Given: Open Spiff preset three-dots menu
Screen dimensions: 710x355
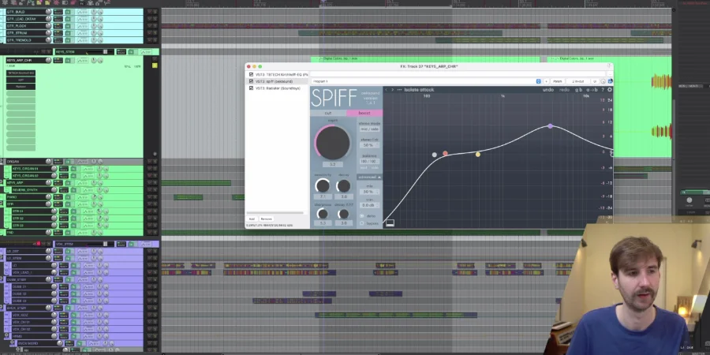Looking at the screenshot, I should [x=399, y=90].
